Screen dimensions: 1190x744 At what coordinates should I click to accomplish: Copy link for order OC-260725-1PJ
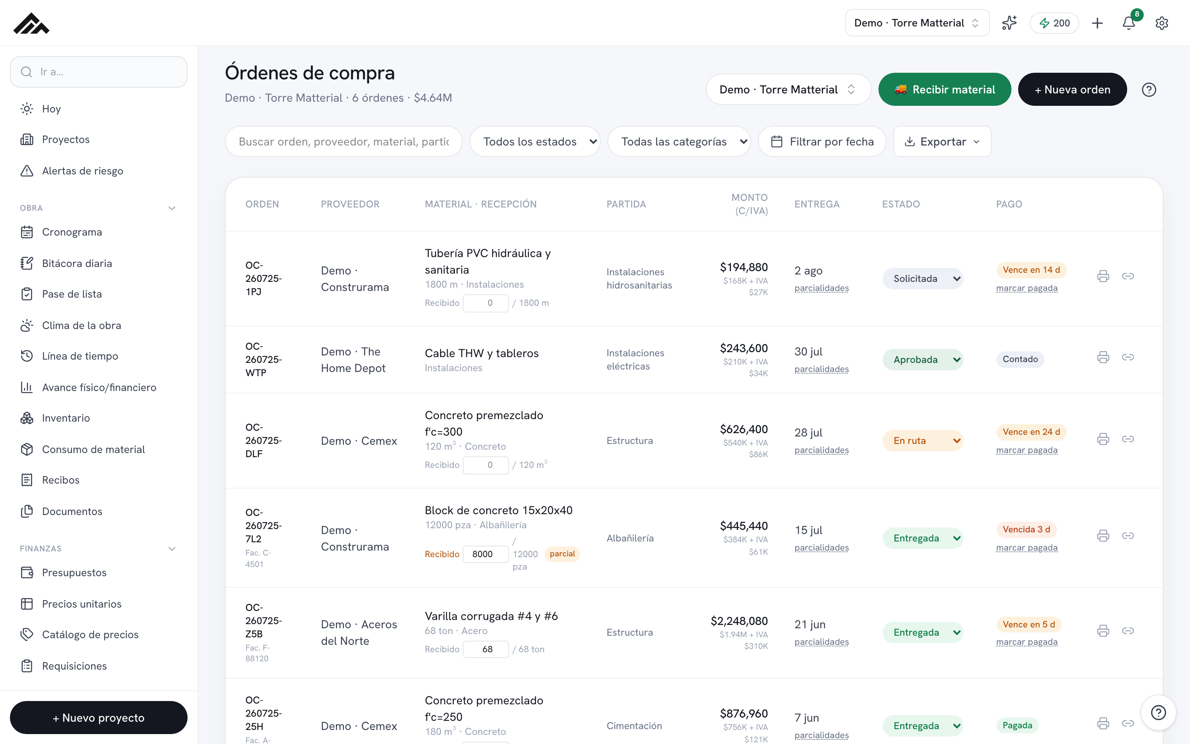click(x=1128, y=276)
